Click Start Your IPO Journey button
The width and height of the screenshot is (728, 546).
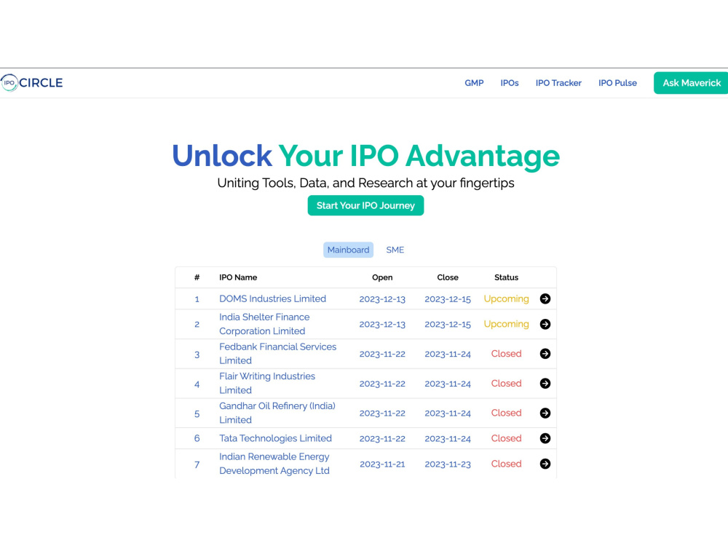point(365,206)
